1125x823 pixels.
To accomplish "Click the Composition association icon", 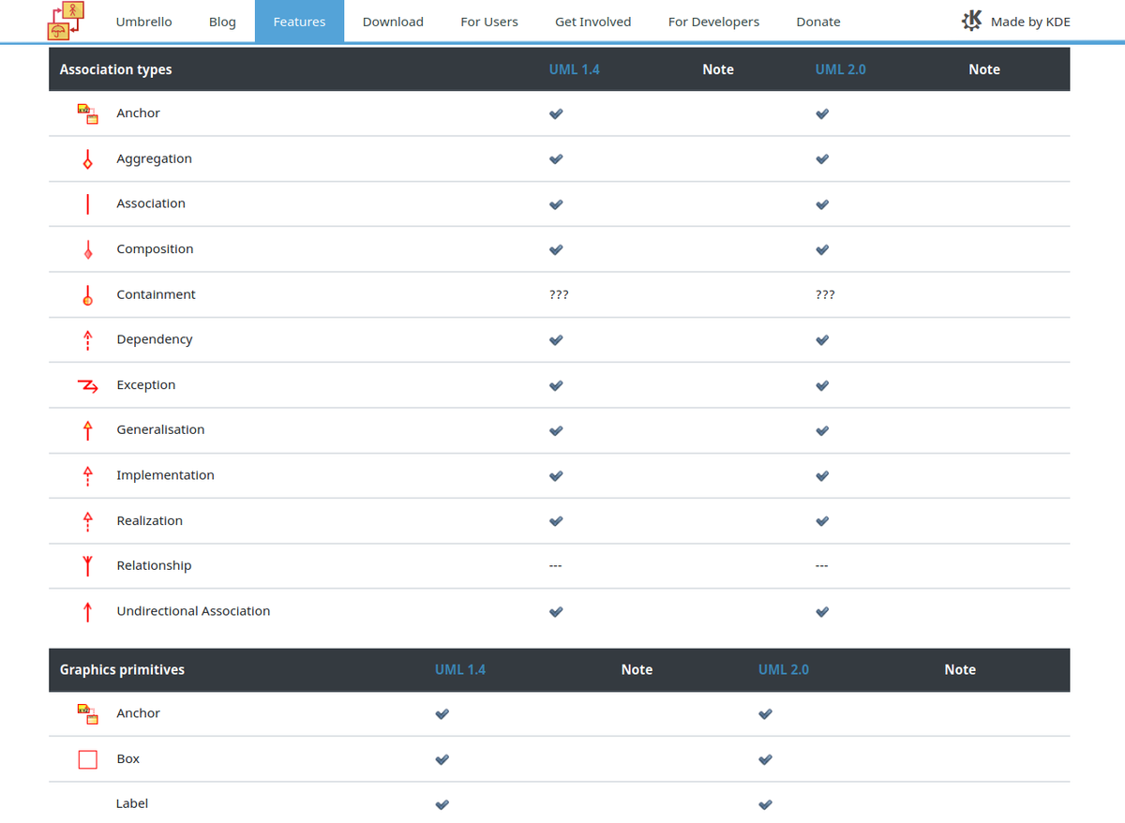I will coord(87,249).
